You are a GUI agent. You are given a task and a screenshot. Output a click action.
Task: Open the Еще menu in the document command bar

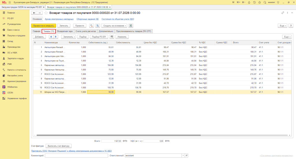[282, 26]
